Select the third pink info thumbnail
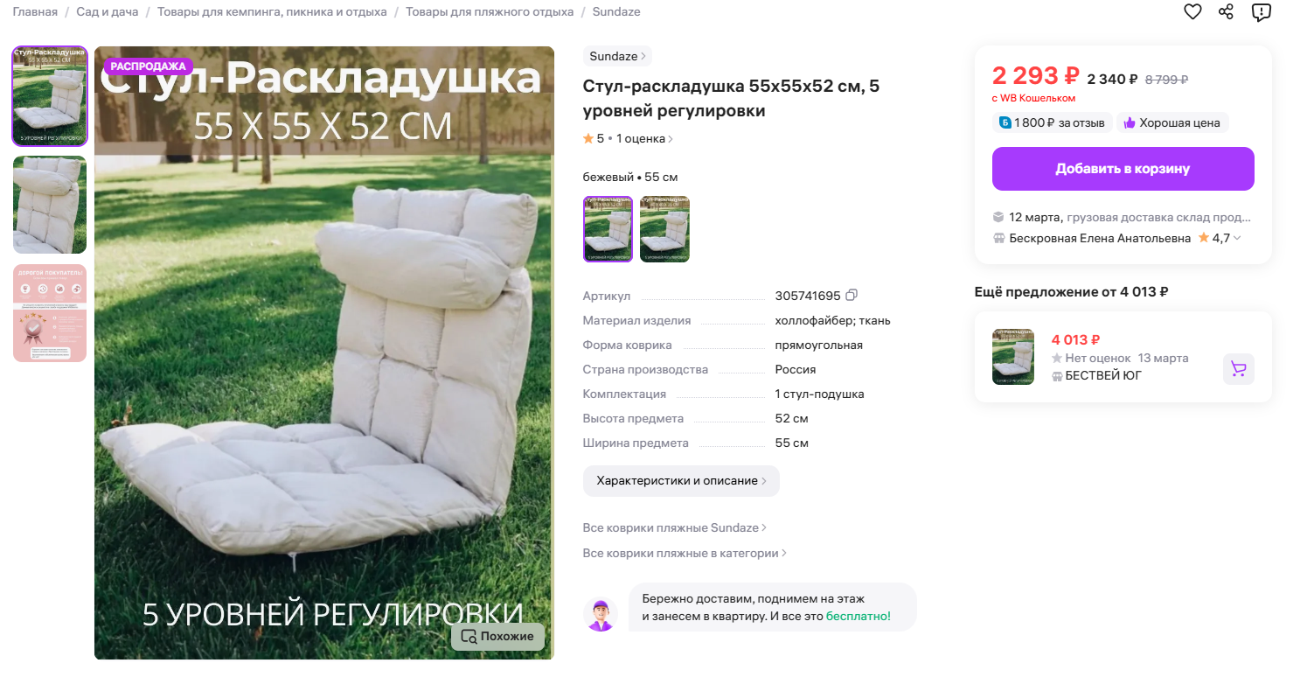Image resolution: width=1314 pixels, height=677 pixels. coord(50,313)
